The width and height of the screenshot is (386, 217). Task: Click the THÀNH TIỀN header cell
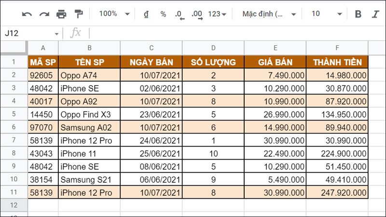click(337, 62)
